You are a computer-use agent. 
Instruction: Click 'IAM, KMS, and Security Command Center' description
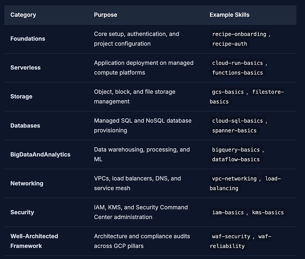pyautogui.click(x=141, y=212)
